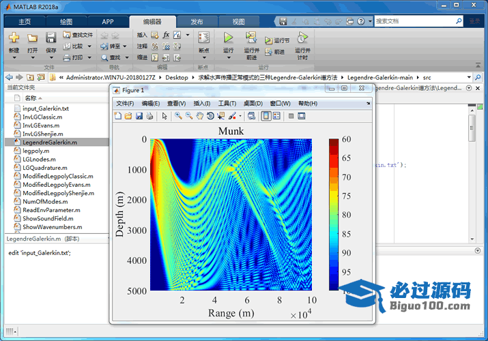Click the Print icon in Figure toolbar
Image resolution: width=488 pixels, height=341 pixels.
(x=149, y=116)
